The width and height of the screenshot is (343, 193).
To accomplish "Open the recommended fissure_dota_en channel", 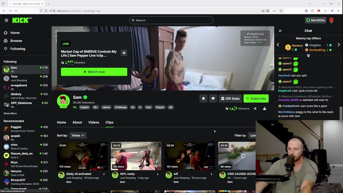I will (x=25, y=155).
